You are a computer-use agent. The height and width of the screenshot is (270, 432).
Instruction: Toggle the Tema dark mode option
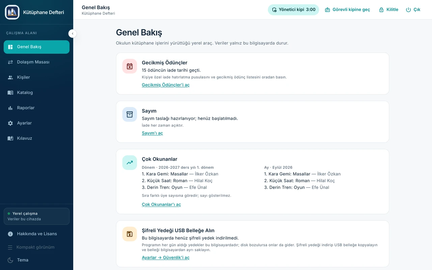(36, 260)
